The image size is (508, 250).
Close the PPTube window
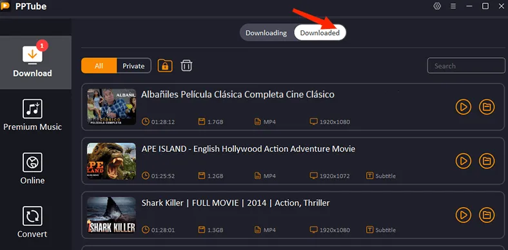[501, 6]
